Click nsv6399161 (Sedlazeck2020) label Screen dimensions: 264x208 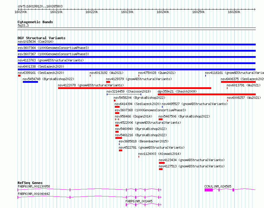(41, 73)
